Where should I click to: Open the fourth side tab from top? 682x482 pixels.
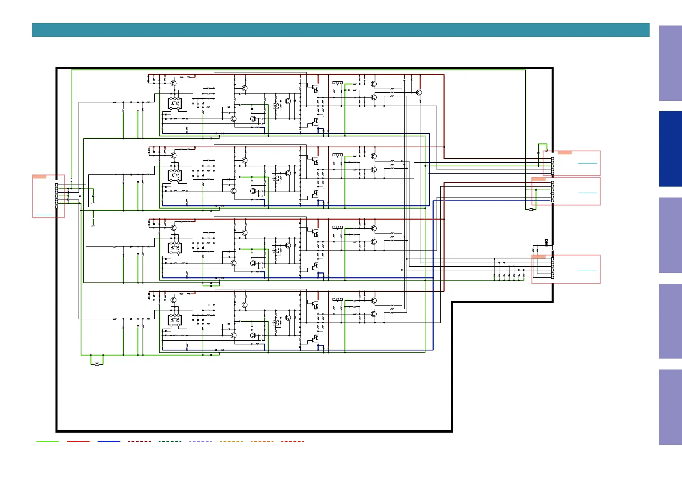pos(670,321)
